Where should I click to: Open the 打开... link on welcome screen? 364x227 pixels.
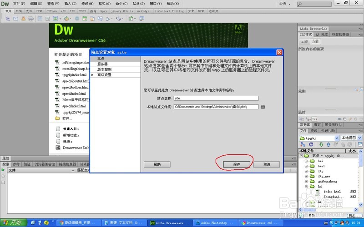click(67, 118)
